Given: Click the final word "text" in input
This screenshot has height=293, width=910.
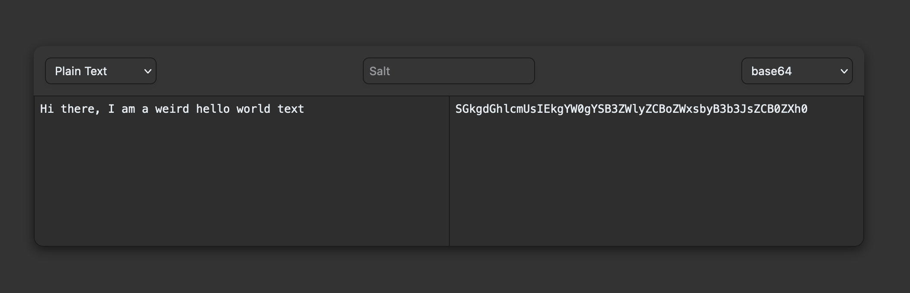Looking at the screenshot, I should click(291, 109).
